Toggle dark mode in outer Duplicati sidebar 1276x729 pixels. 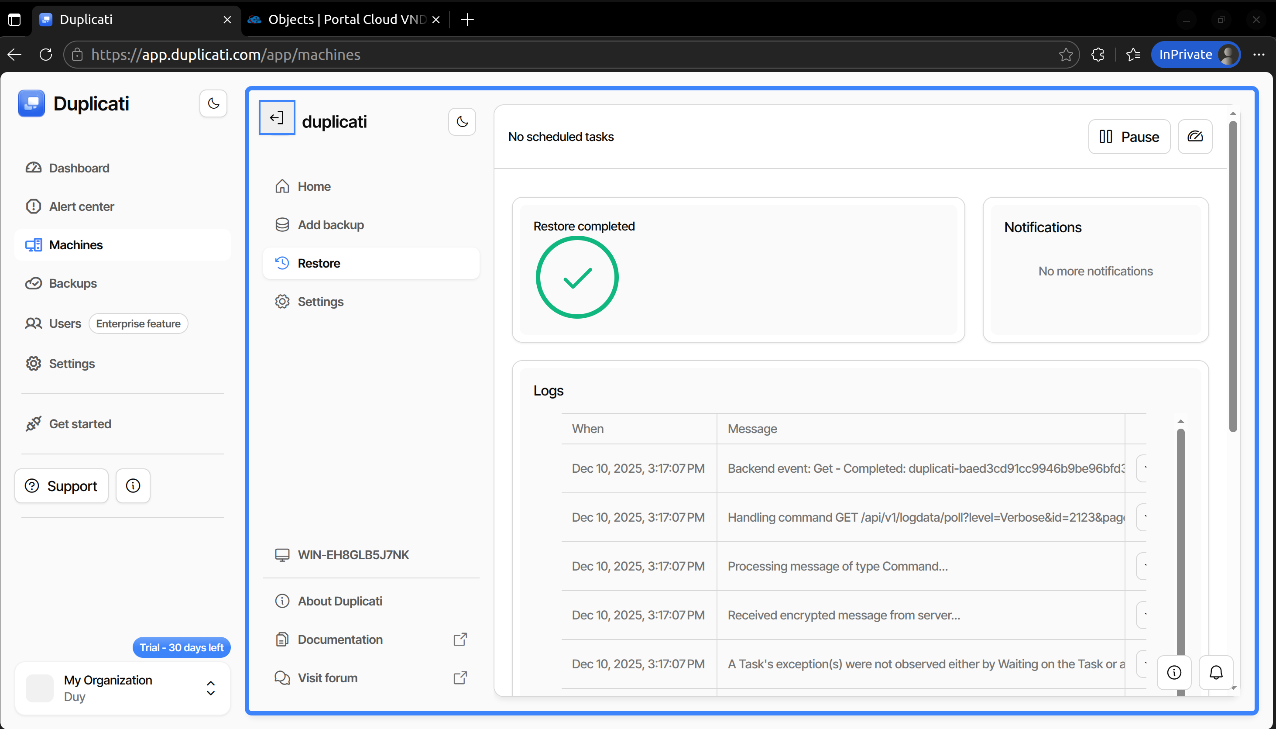[214, 103]
